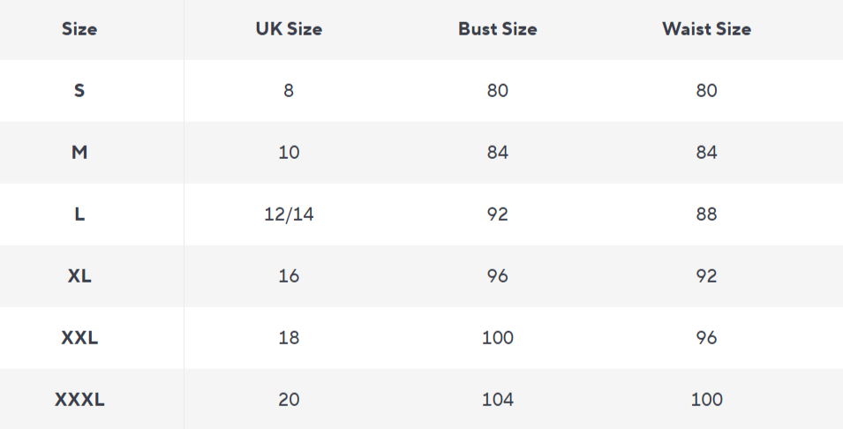Select the XXXL size row label
Viewport: 843px width, 429px height.
pyautogui.click(x=79, y=400)
